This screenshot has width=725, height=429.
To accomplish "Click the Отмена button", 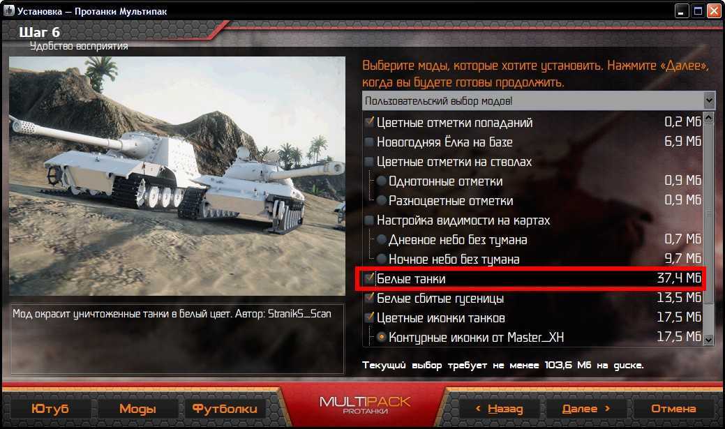I will pyautogui.click(x=673, y=408).
